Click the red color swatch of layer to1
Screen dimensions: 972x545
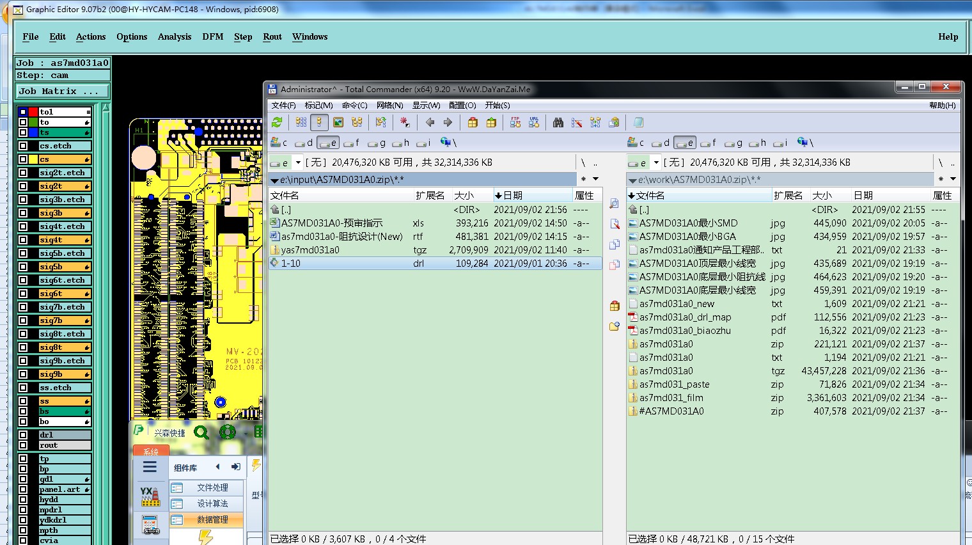[33, 112]
